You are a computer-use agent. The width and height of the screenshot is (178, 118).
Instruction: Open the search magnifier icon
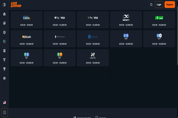click(x=151, y=5)
